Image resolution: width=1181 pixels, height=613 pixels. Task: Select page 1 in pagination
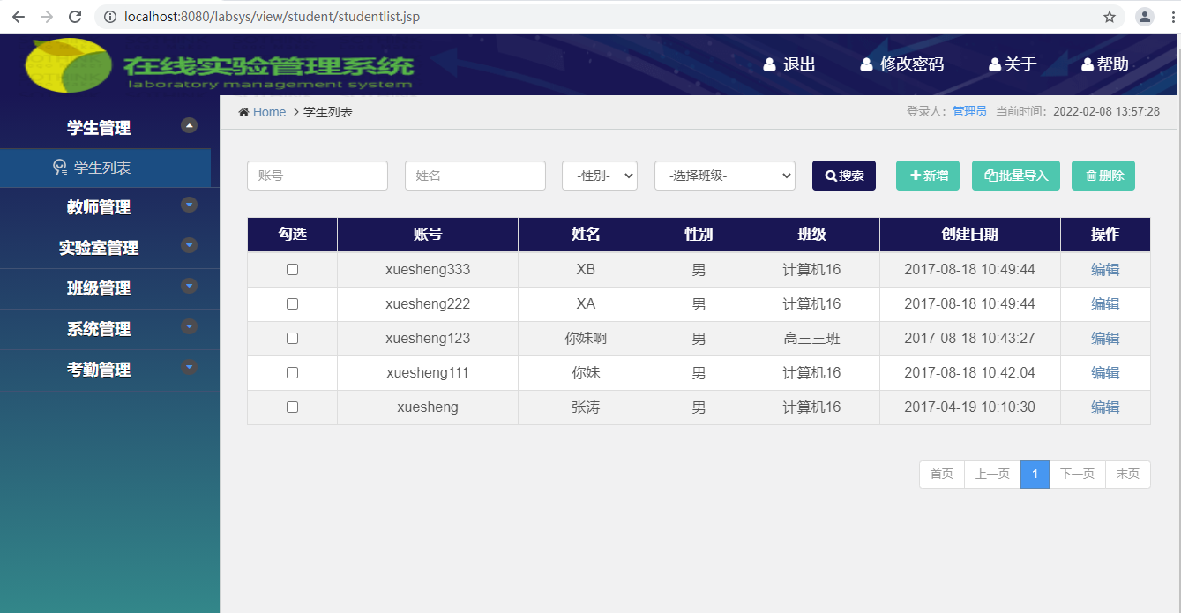click(x=1035, y=475)
